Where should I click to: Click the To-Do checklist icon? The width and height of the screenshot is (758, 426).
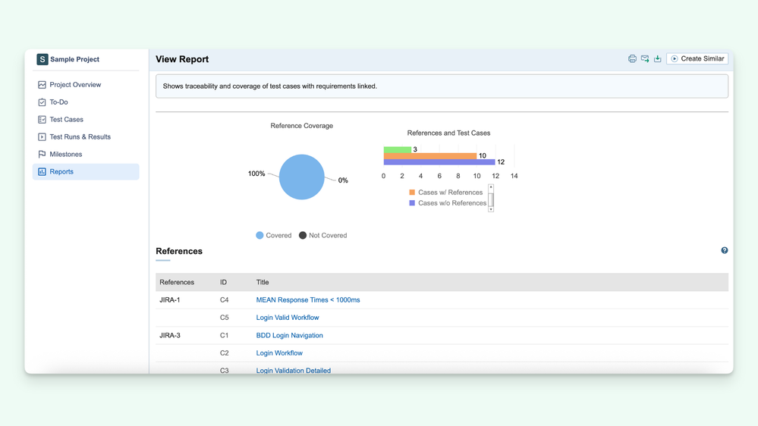click(x=42, y=102)
